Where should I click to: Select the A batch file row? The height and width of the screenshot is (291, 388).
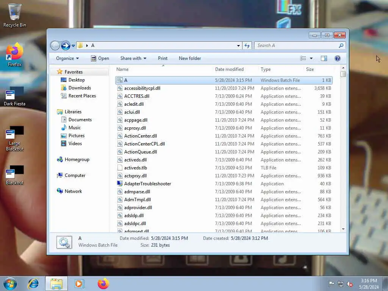tap(224, 80)
